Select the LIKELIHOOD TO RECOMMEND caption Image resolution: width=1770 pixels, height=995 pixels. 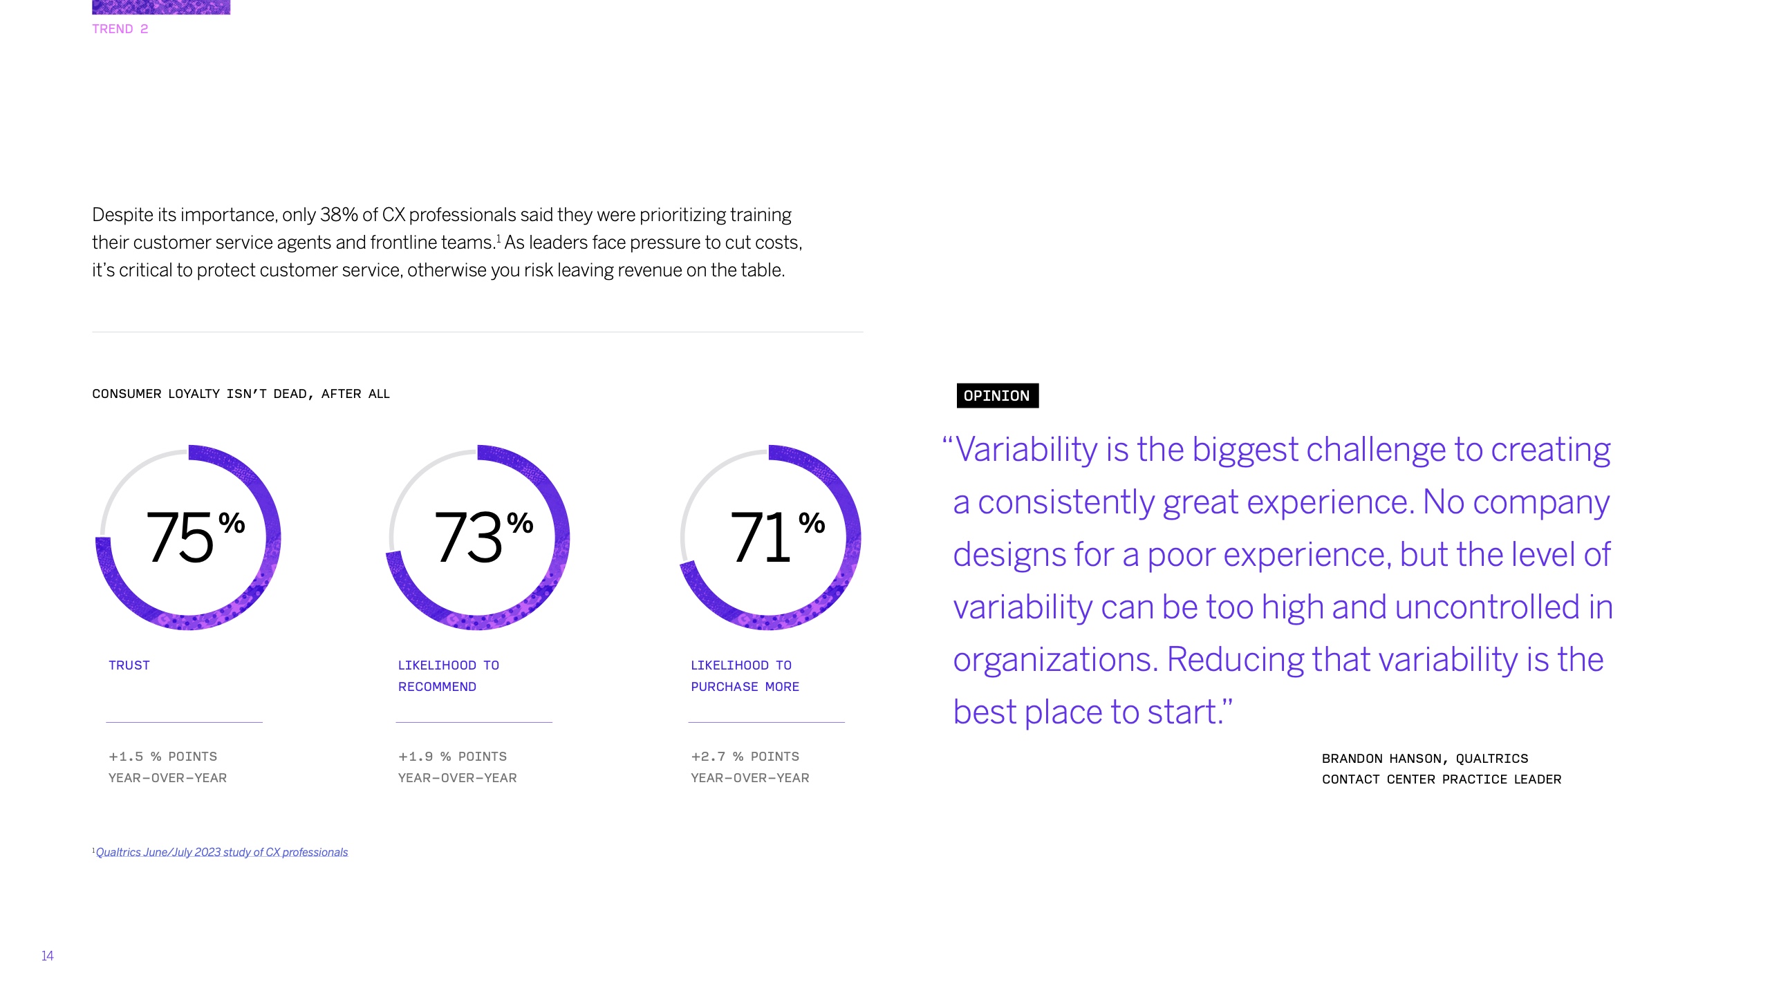click(448, 676)
